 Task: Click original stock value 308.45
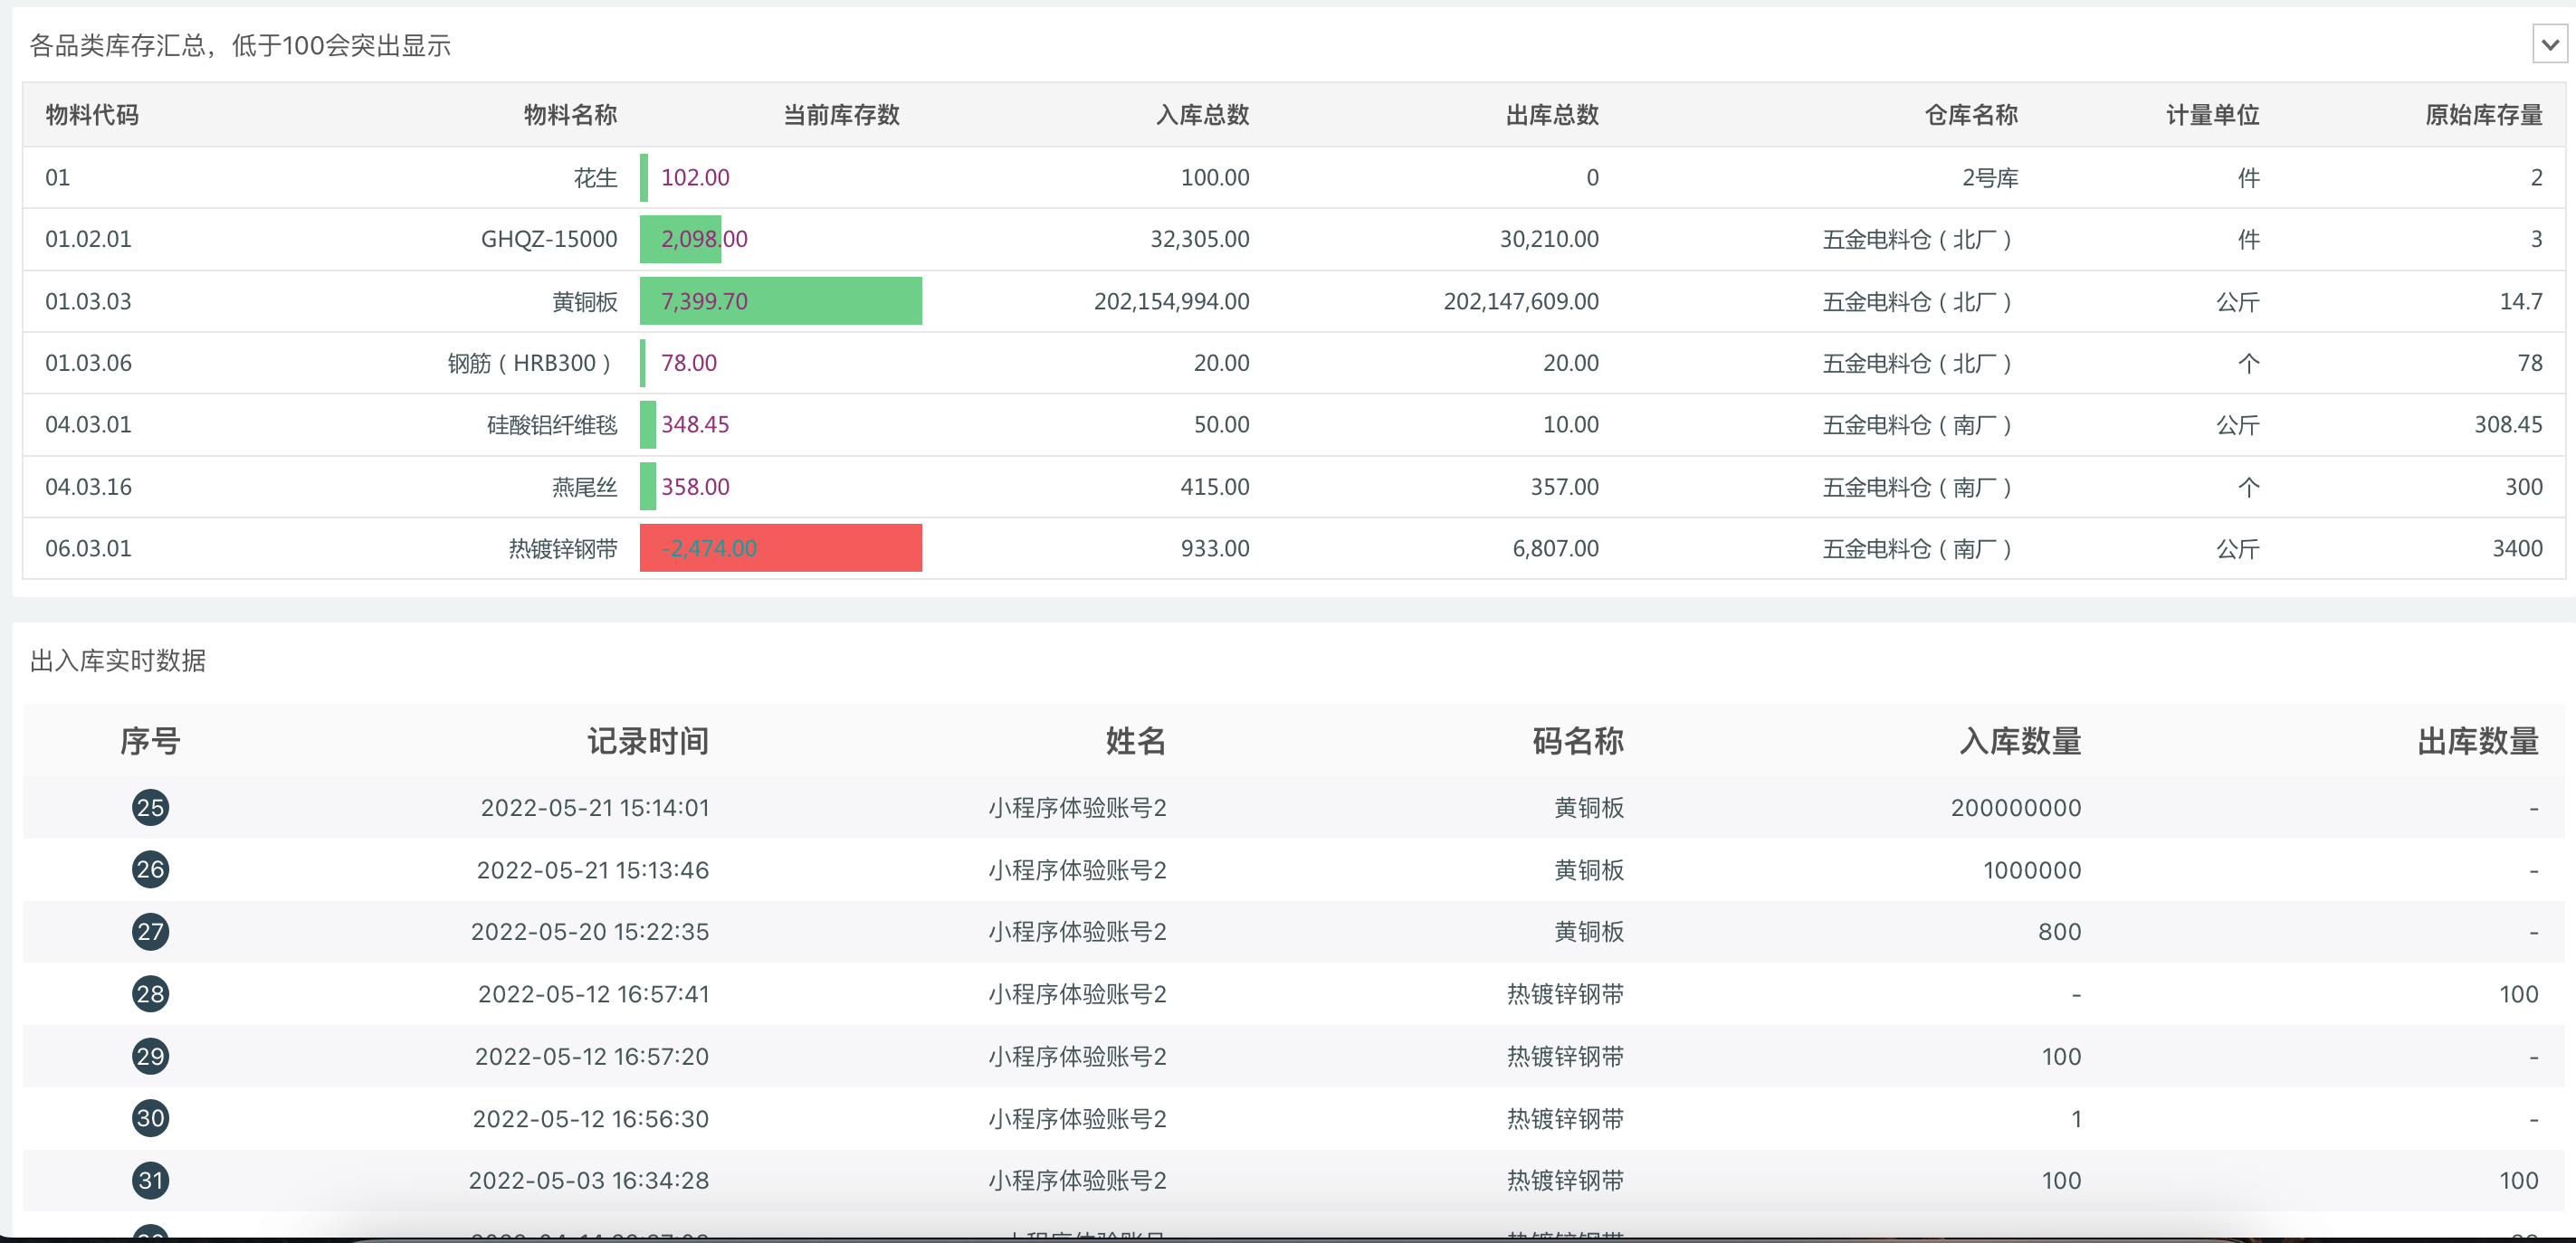(x=2508, y=424)
